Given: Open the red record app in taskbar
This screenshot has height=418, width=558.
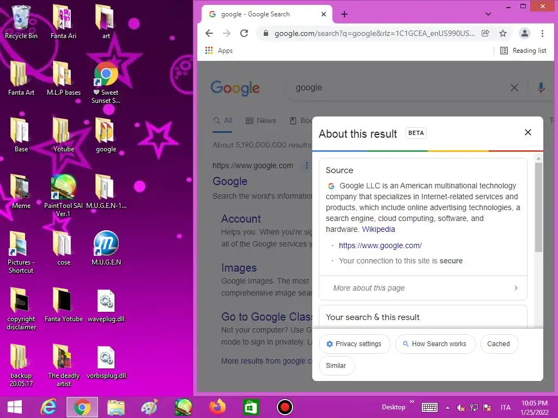Looking at the screenshot, I should pyautogui.click(x=284, y=407).
